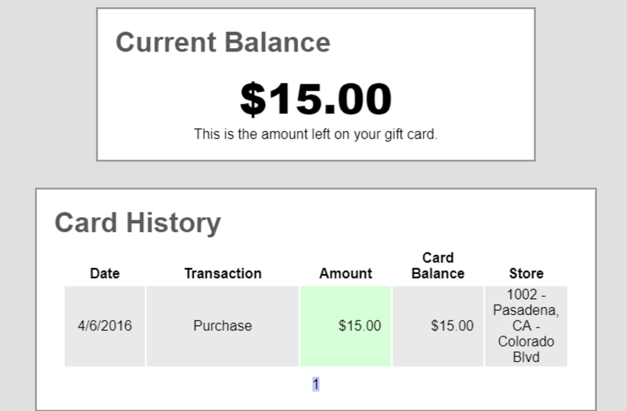Click the large $15.00 balance amount
Screen dimensions: 627x411
pyautogui.click(x=315, y=99)
